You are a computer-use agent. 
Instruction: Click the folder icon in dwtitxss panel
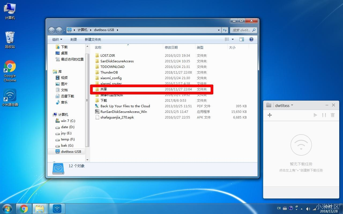coord(269,105)
